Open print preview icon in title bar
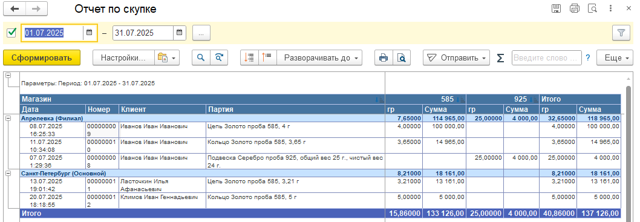 point(592,8)
